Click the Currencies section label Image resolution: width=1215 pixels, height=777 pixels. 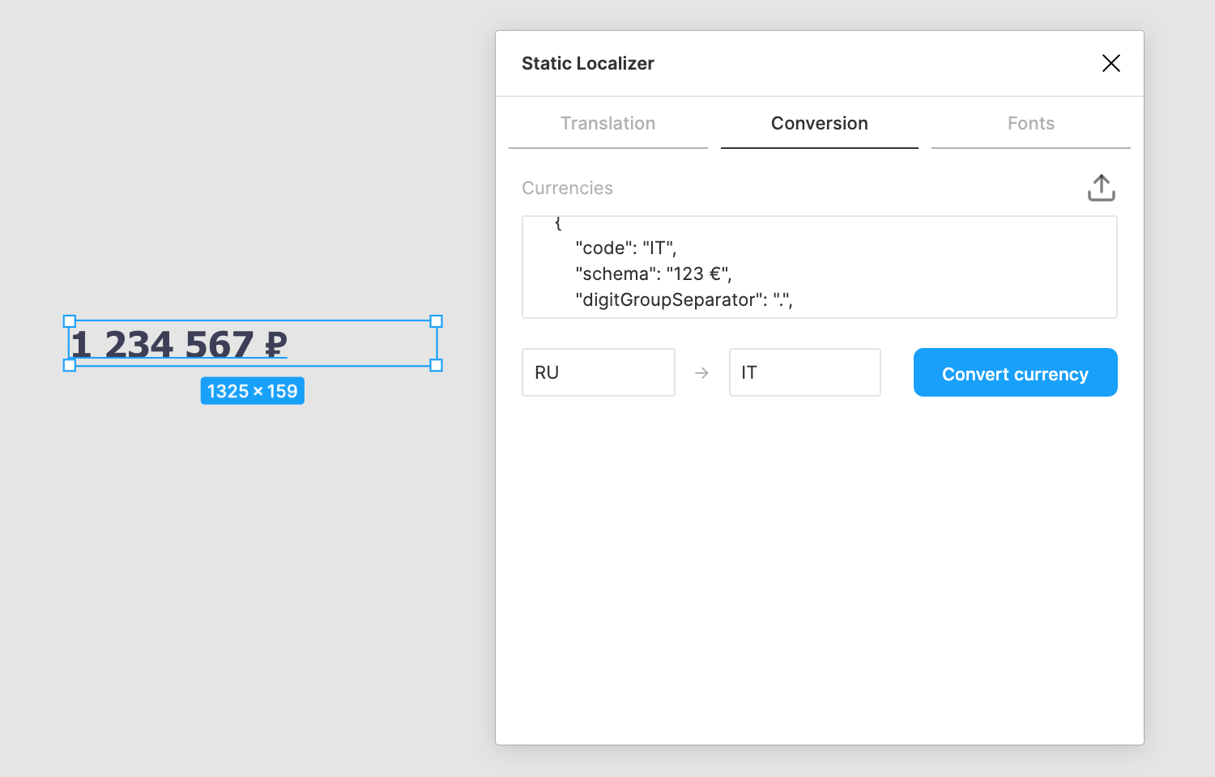click(567, 188)
